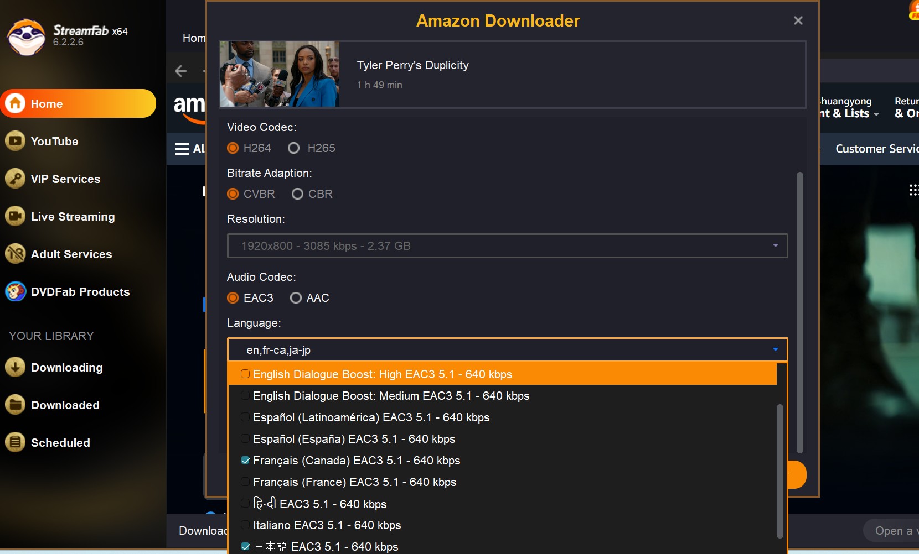Click the VIP Services key icon
The width and height of the screenshot is (919, 554).
[16, 179]
